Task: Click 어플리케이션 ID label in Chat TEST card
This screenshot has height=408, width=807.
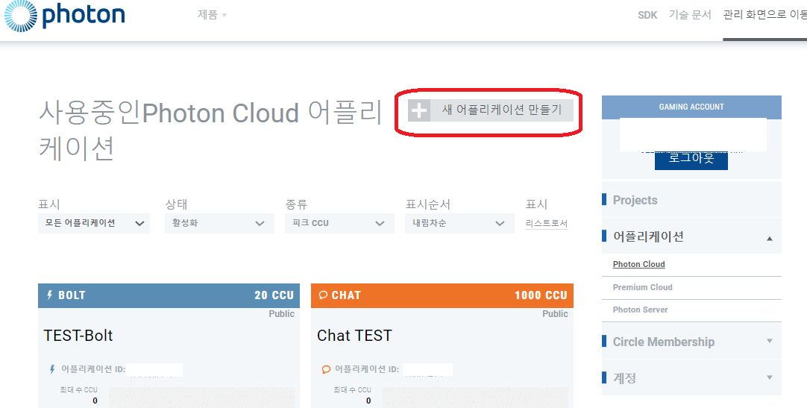Action: point(367,369)
